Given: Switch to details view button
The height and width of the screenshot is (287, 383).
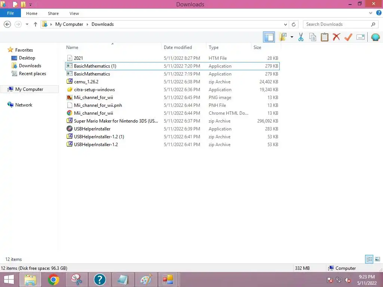Looking at the screenshot, I should 369,259.
